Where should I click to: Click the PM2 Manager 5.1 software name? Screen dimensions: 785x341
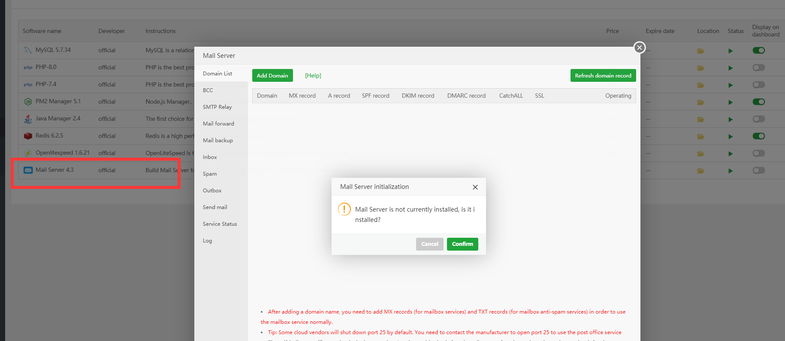[58, 101]
